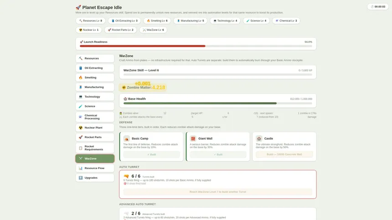Open the Rocket Parts sidebar section
This screenshot has width=392, height=220.
click(x=95, y=137)
